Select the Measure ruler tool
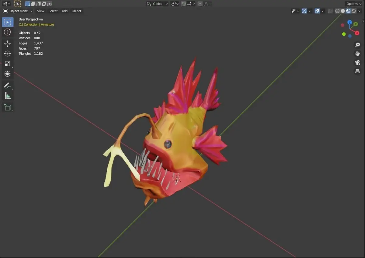The height and width of the screenshot is (258, 365). coord(8,96)
